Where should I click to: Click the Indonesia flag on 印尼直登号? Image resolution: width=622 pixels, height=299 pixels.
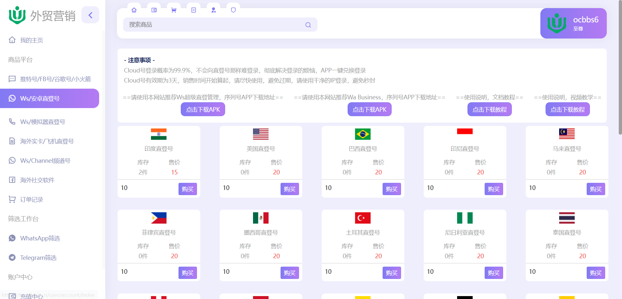[x=465, y=134]
